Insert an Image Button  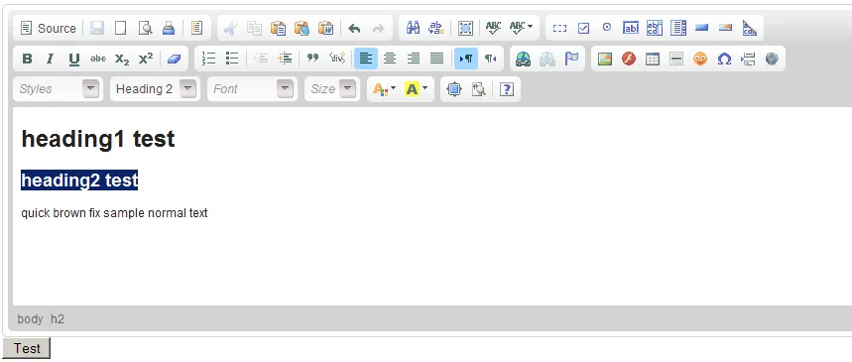(x=725, y=28)
